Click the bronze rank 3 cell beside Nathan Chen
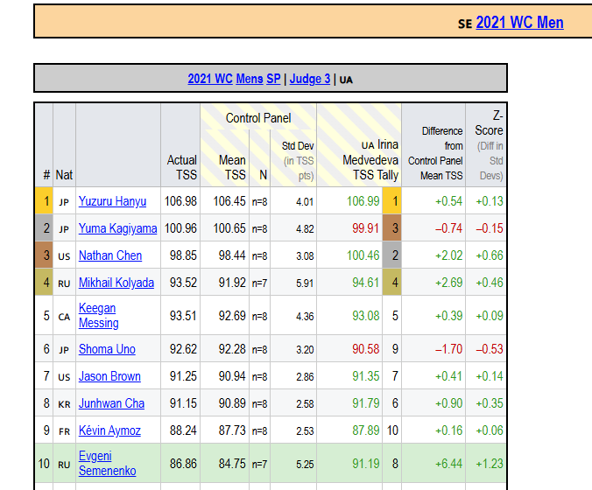 coord(44,255)
